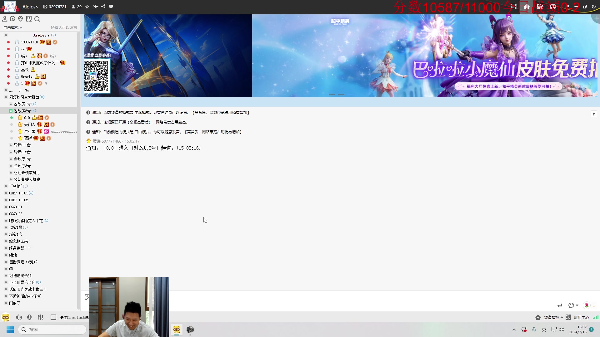600x337 pixels.
Task: Open the PUBG helmet app in taskbar
Action: click(190, 330)
